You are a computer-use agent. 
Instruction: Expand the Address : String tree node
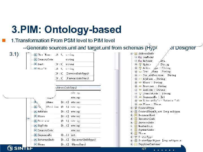pos(136,79)
